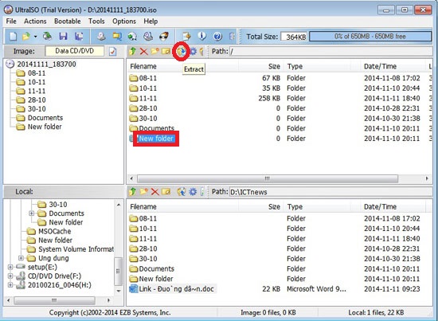Viewport: 438px width, 321px height.
Task: Open the Actions menu
Action: (x=35, y=22)
